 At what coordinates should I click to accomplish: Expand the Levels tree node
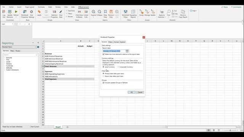point(5,62)
